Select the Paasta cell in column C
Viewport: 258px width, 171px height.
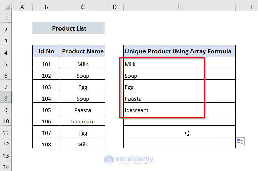pos(83,110)
